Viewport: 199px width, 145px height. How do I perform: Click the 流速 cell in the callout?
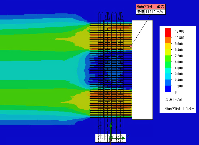[140, 12]
